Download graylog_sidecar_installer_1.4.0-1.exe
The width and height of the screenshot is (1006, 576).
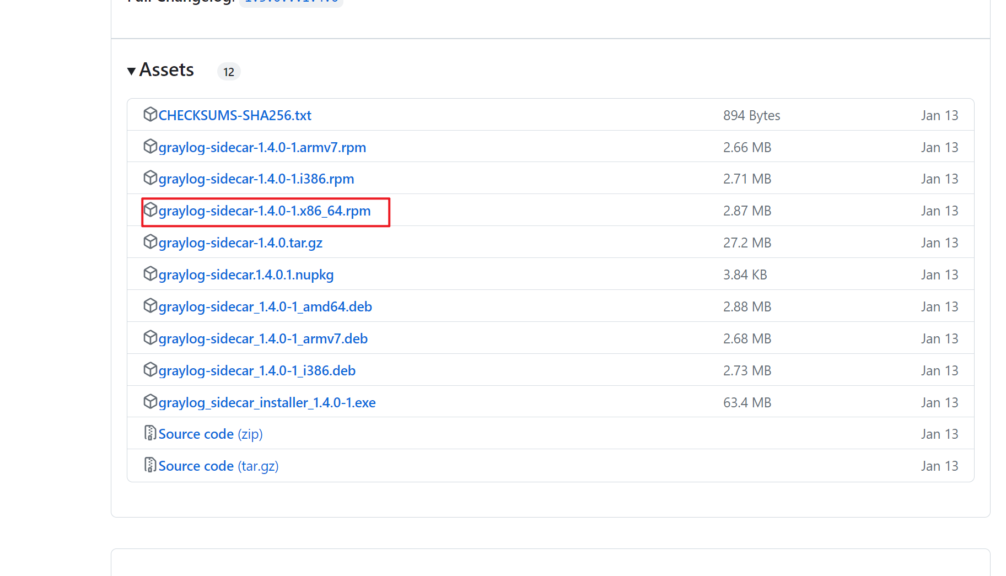[267, 403]
